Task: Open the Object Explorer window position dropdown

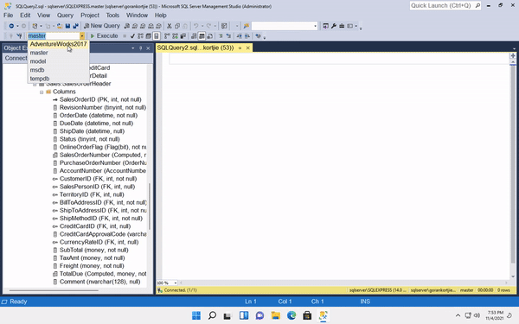Action: coord(132,48)
